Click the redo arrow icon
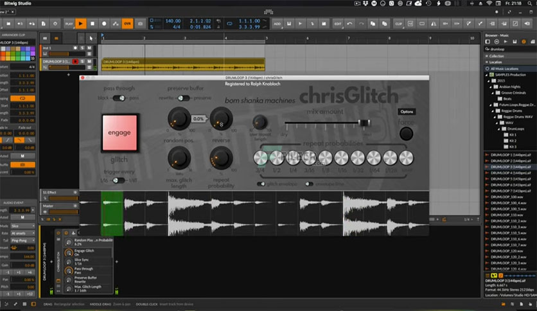 361,24
